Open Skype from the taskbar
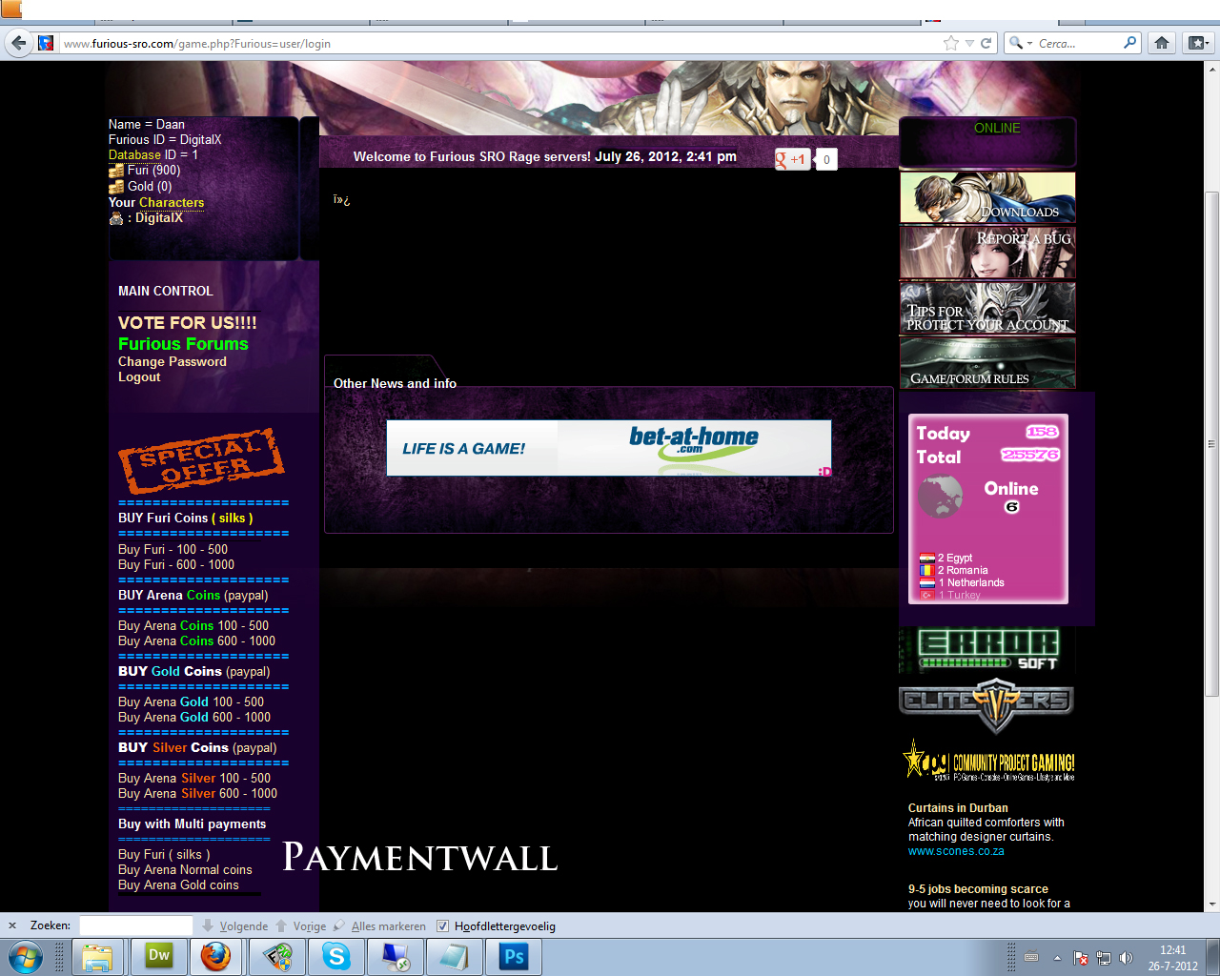This screenshot has width=1220, height=976. coord(335,957)
